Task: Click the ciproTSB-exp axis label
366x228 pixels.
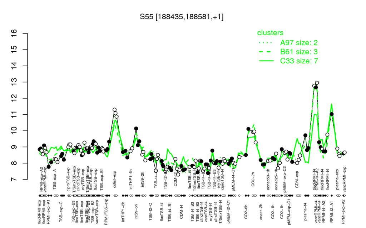Action: pos(69,180)
